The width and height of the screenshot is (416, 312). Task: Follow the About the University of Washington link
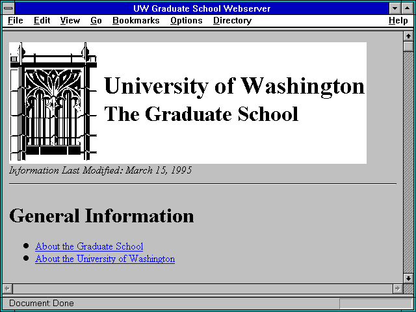click(x=105, y=259)
